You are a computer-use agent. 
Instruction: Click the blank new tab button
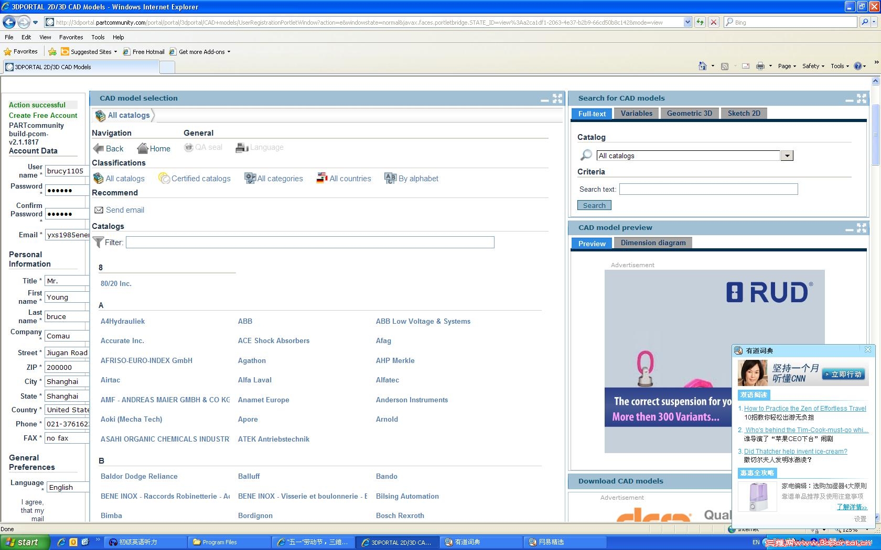tap(167, 67)
